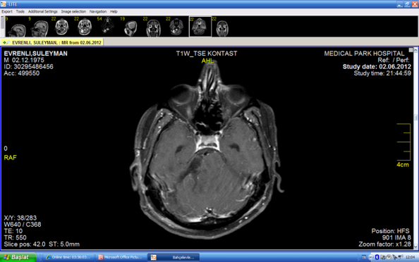Open the Navigation menu
The image size is (419, 262).
(x=98, y=11)
